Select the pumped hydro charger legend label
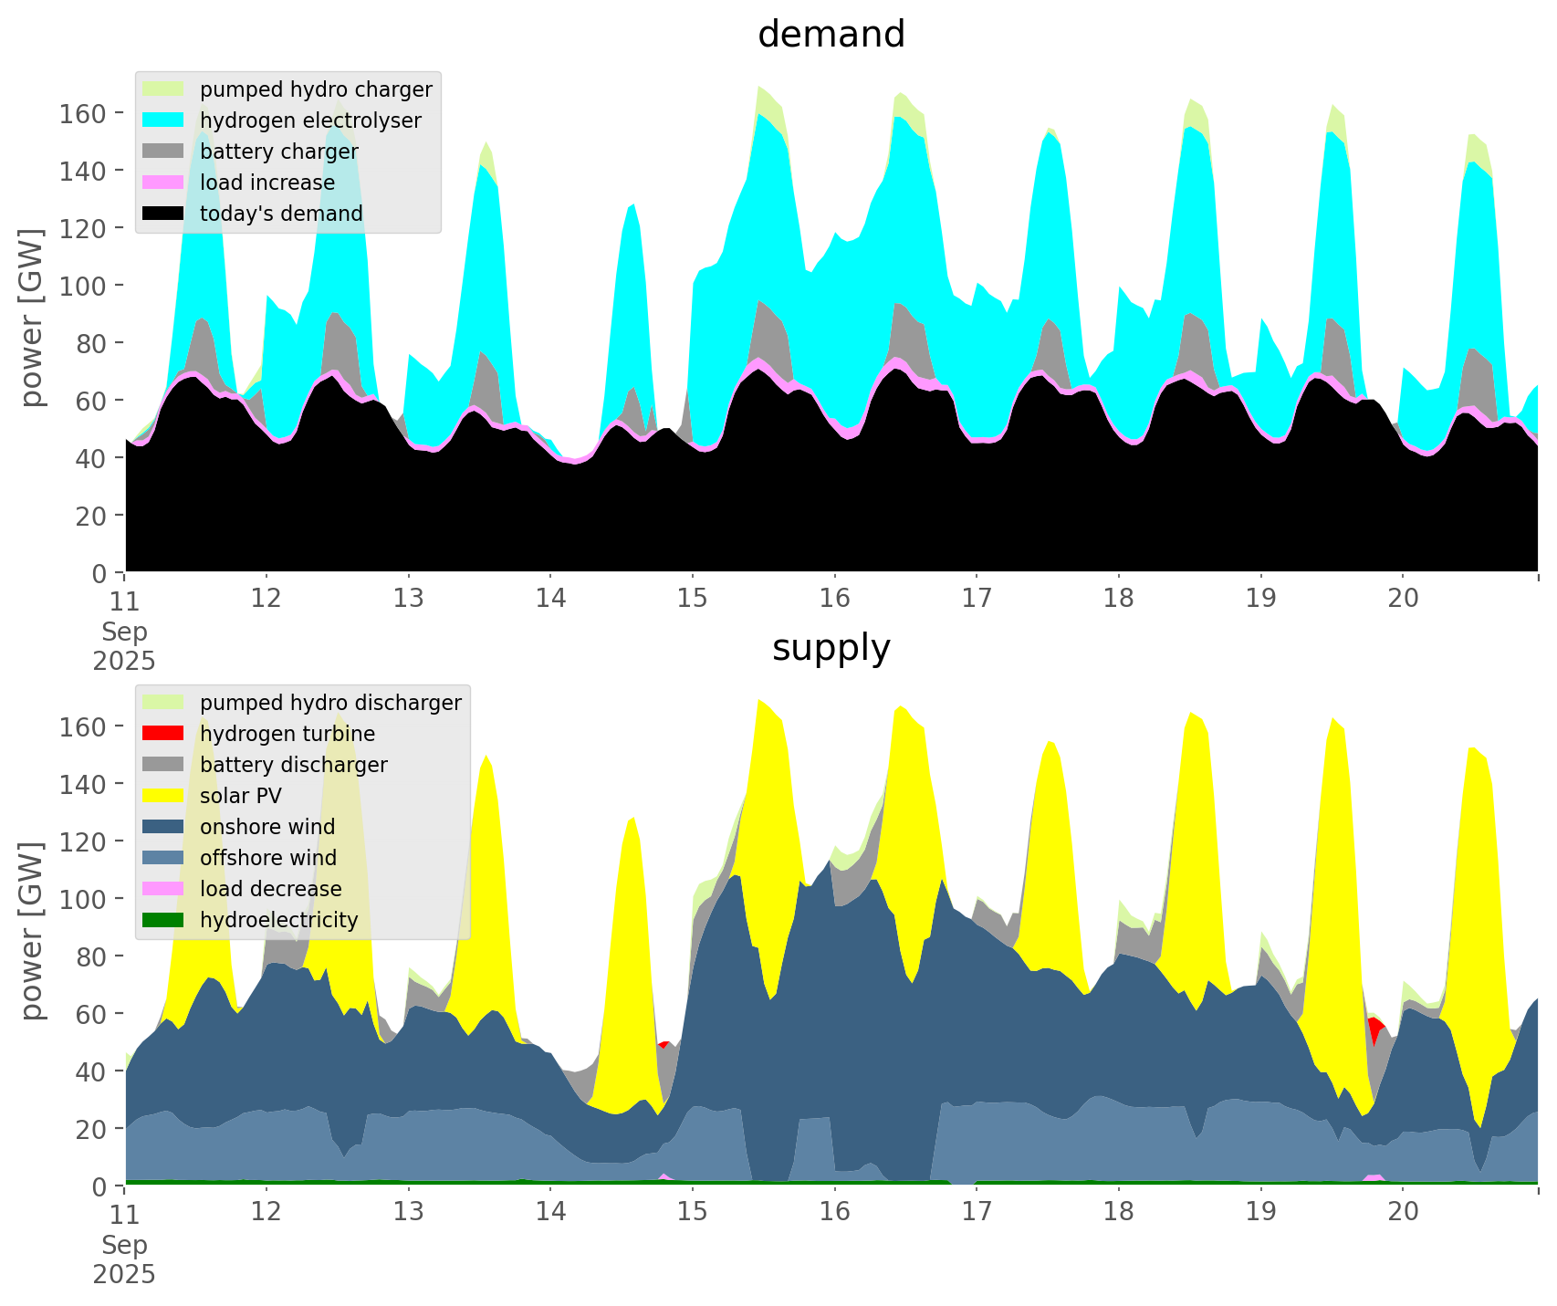 [316, 89]
